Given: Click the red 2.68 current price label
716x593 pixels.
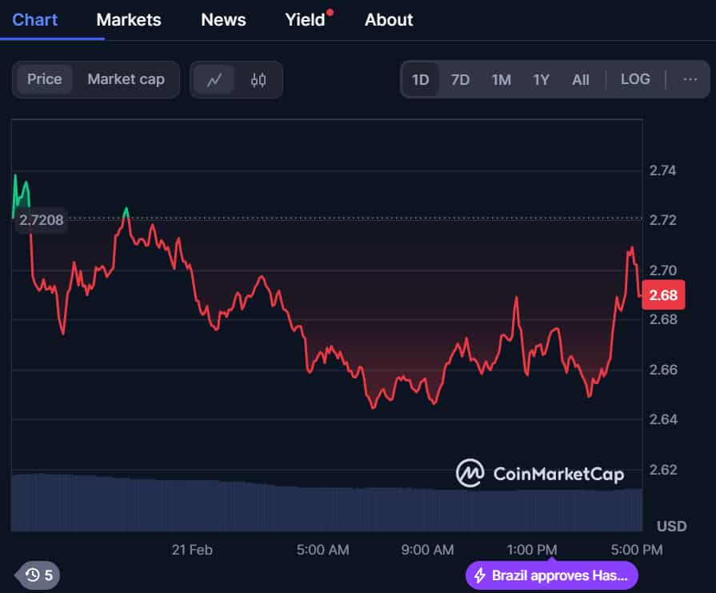Looking at the screenshot, I should click(663, 295).
